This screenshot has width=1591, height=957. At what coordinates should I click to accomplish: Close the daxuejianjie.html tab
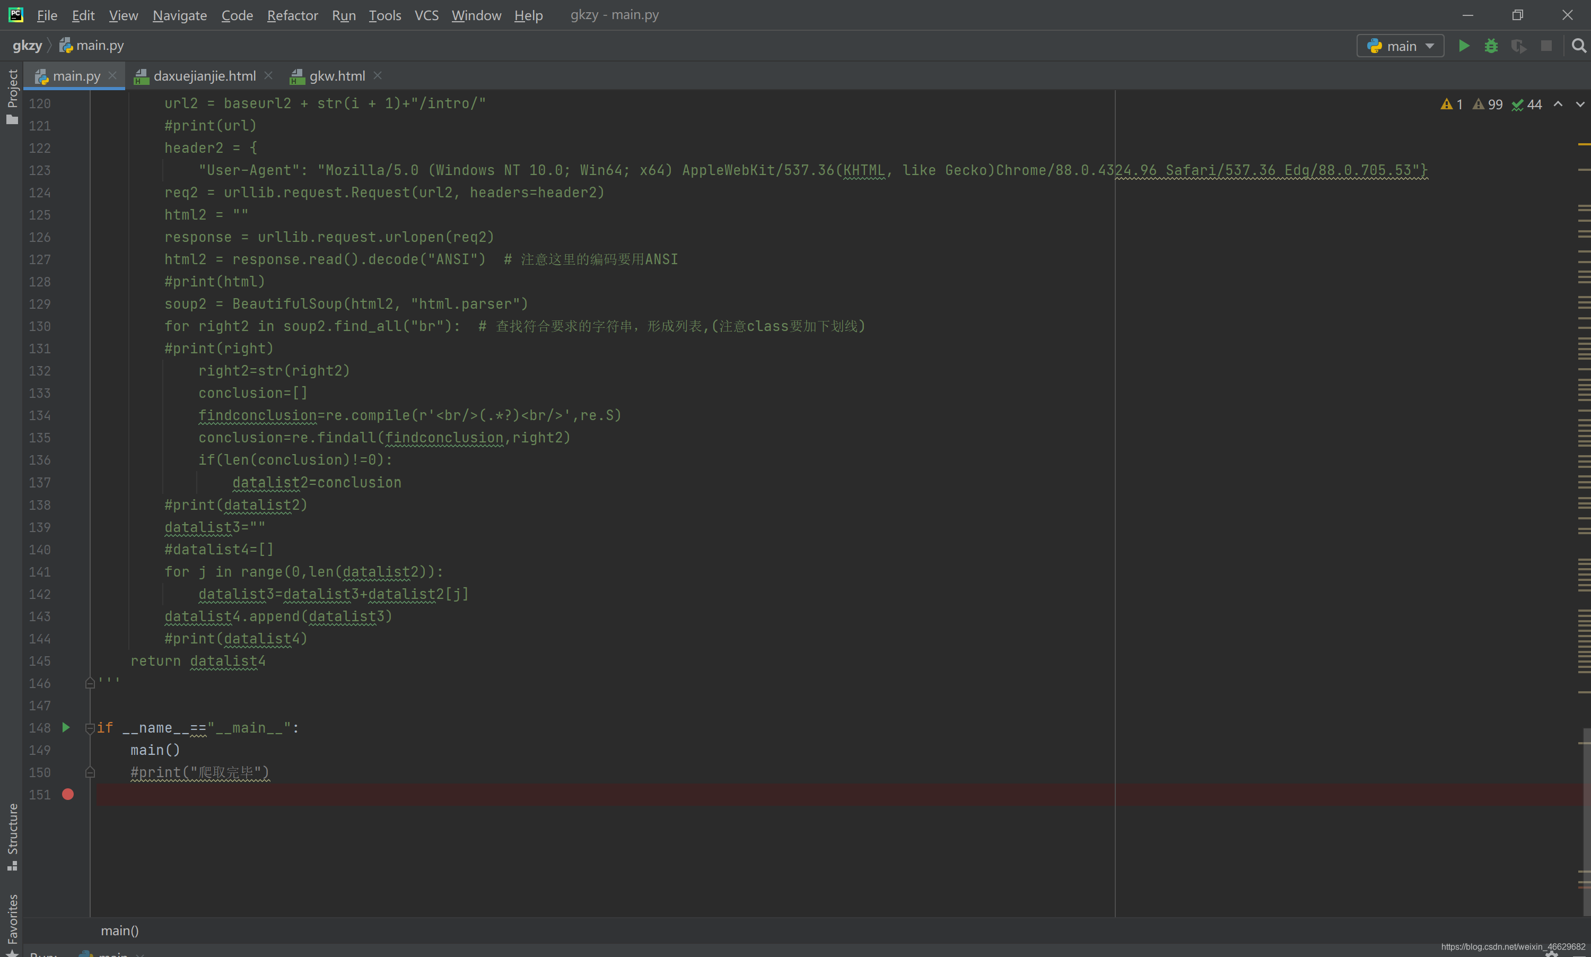(268, 75)
